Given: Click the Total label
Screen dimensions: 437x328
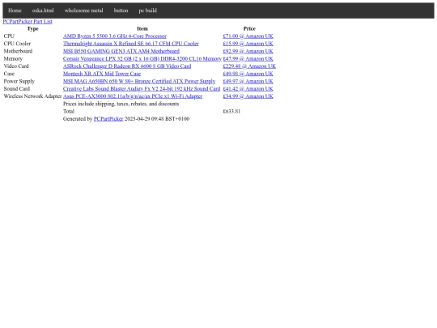Looking at the screenshot, I should (69, 112).
